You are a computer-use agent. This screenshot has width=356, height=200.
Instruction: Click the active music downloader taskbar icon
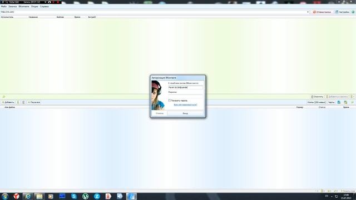[x=131, y=196]
